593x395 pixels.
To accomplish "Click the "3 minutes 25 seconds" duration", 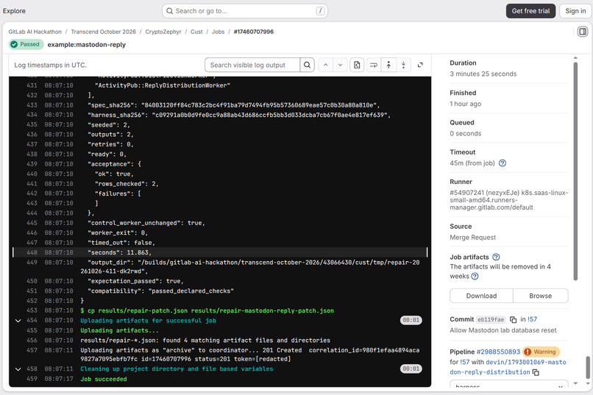I will (x=483, y=74).
